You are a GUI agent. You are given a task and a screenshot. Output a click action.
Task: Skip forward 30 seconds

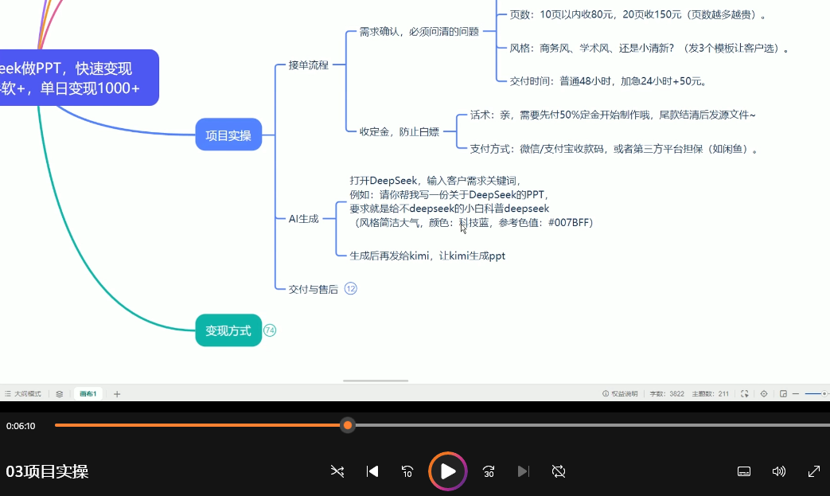click(489, 471)
